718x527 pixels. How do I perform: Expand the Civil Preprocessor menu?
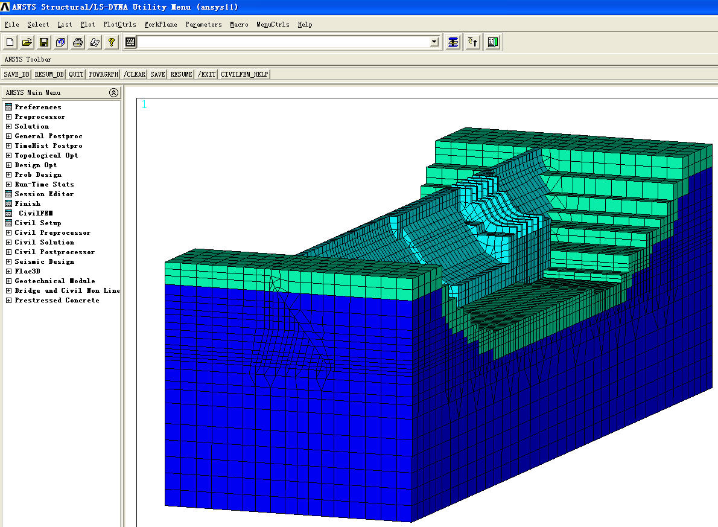(x=8, y=233)
